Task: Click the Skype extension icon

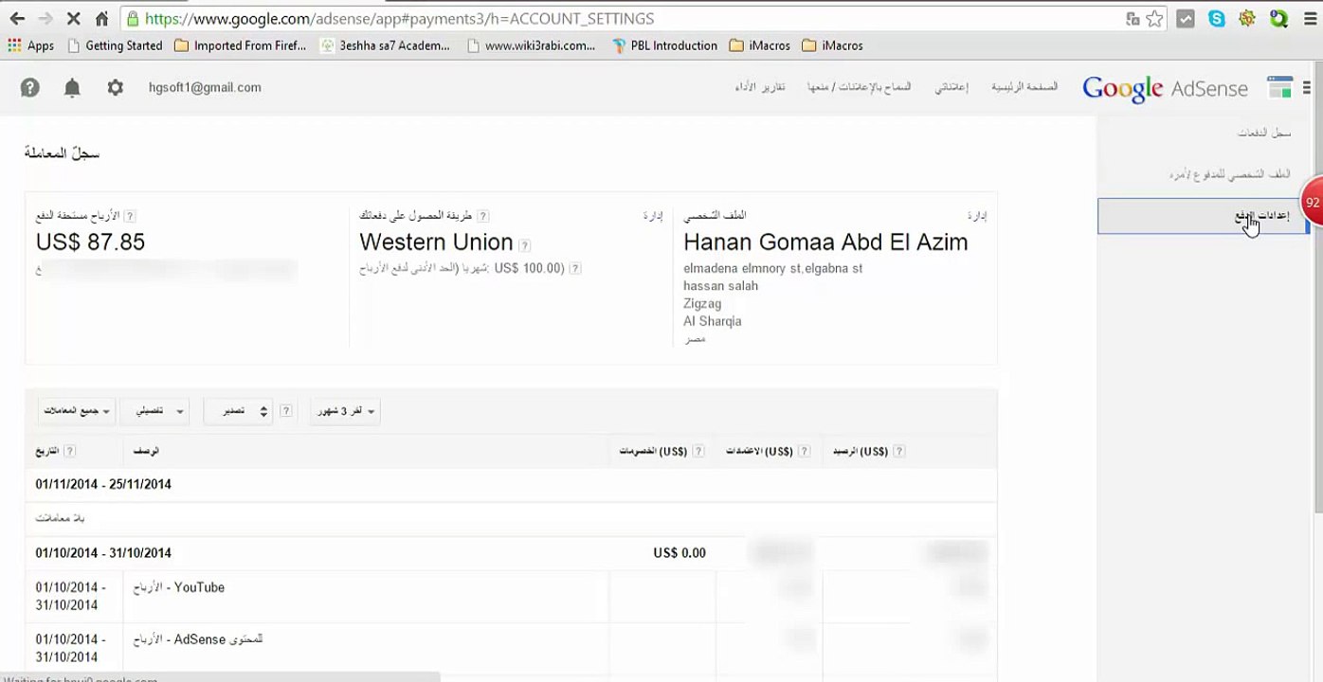Action: pyautogui.click(x=1217, y=19)
